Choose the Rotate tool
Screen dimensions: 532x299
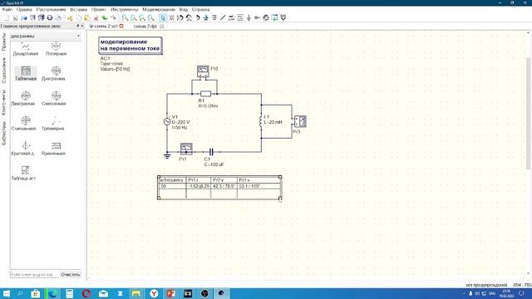(197, 17)
